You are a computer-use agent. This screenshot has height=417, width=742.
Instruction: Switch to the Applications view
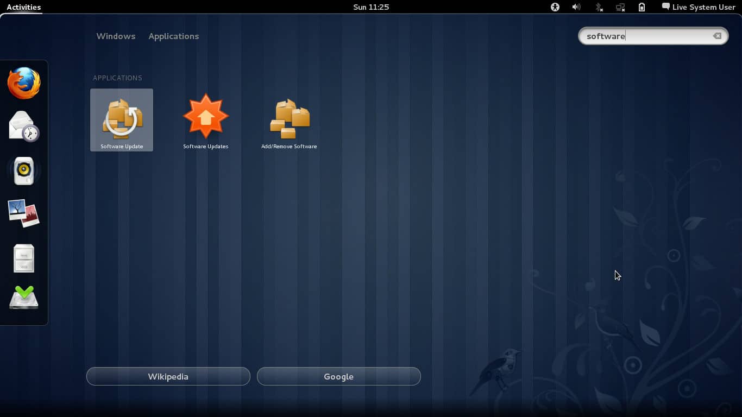pos(174,36)
